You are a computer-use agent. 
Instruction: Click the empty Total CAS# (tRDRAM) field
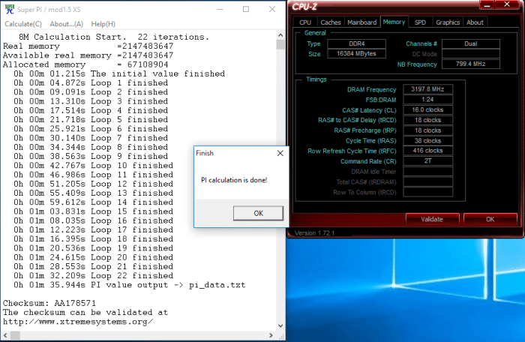point(428,182)
